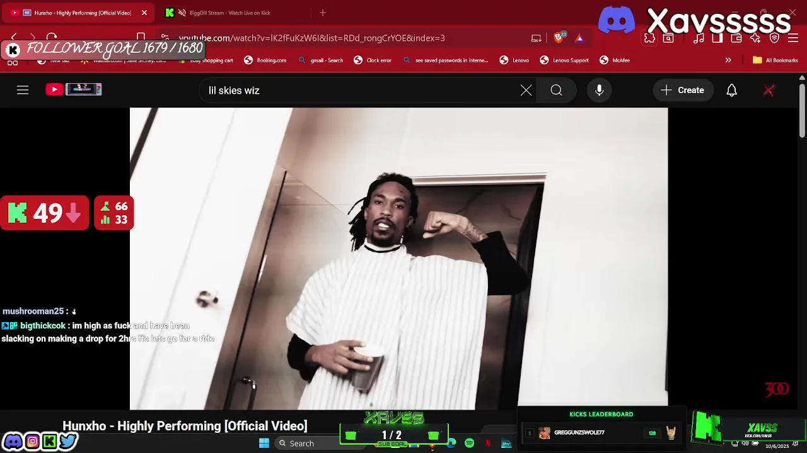Click the red X icon right of the notifications bell
The height and width of the screenshot is (453, 807).
(x=769, y=91)
